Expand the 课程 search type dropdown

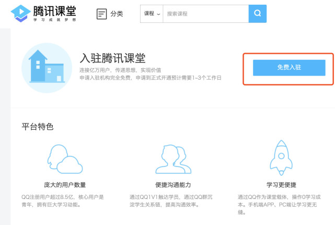point(152,14)
